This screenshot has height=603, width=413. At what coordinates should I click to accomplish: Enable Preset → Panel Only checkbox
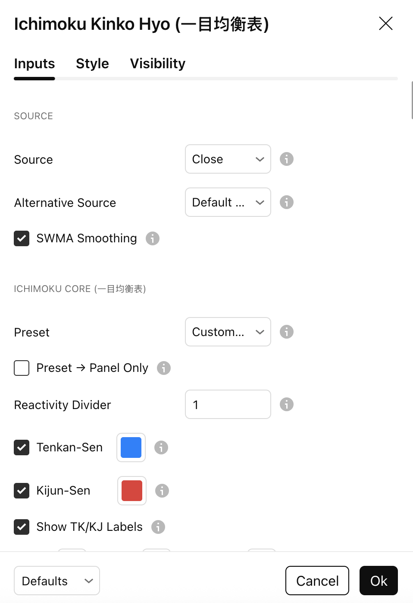pos(22,368)
